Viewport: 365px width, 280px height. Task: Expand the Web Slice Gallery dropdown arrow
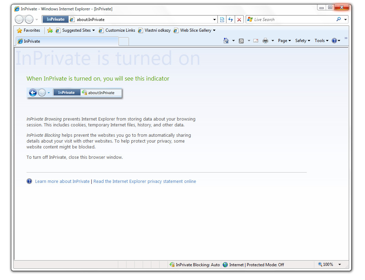214,30
